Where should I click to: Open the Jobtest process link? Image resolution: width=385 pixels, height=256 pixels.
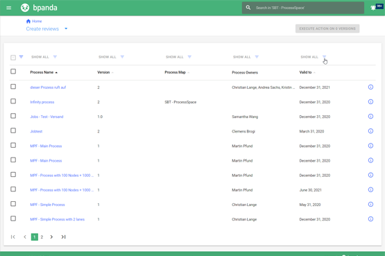(36, 131)
